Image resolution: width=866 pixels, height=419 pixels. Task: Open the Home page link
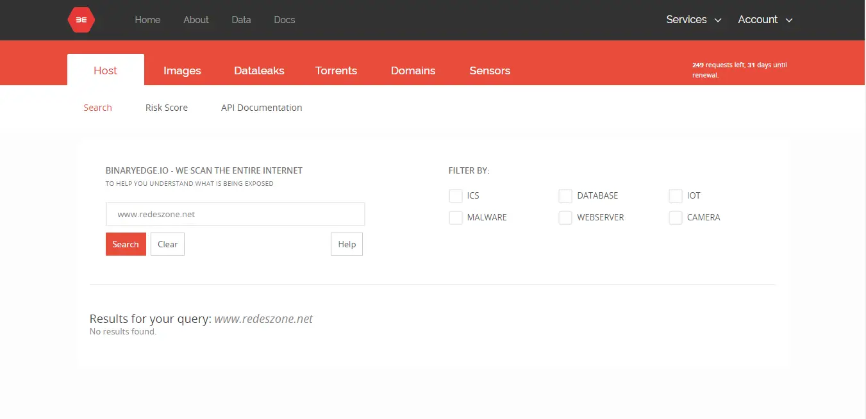147,20
